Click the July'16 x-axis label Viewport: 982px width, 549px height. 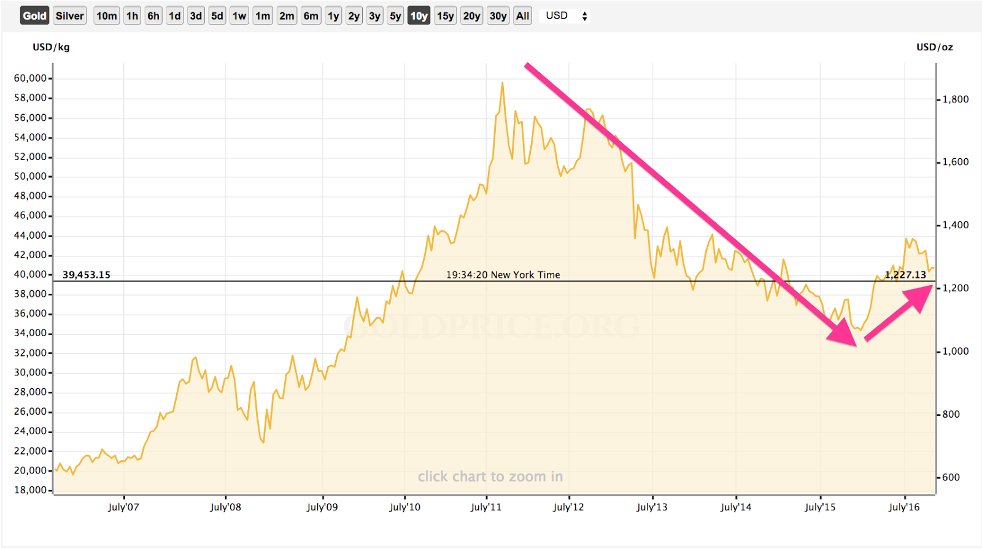[905, 507]
